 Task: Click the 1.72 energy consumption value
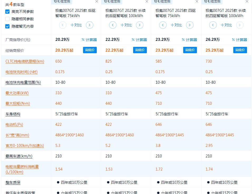159,169
